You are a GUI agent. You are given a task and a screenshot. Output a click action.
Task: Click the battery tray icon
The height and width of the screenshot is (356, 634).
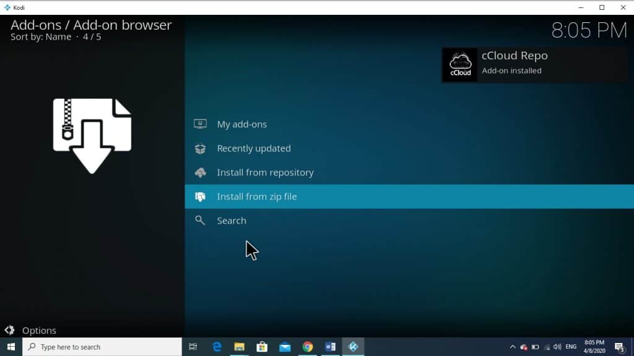coord(536,347)
